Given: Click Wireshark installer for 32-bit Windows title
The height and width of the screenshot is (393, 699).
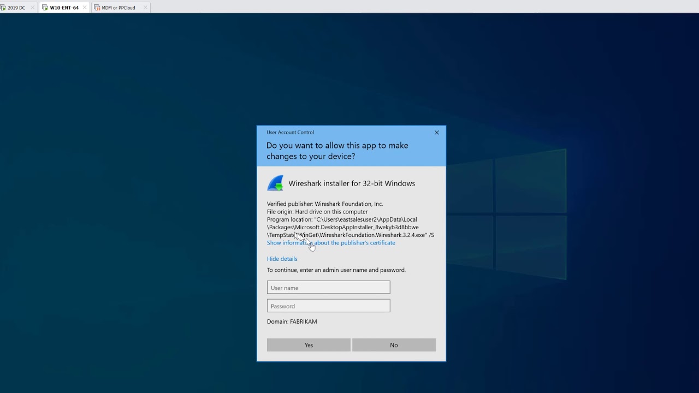Looking at the screenshot, I should pyautogui.click(x=352, y=183).
